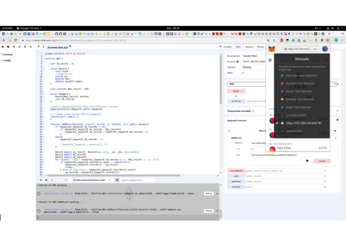The image size is (346, 246).
Task: Open Google Chrome application menu in top bar
Action: pos(29,28)
